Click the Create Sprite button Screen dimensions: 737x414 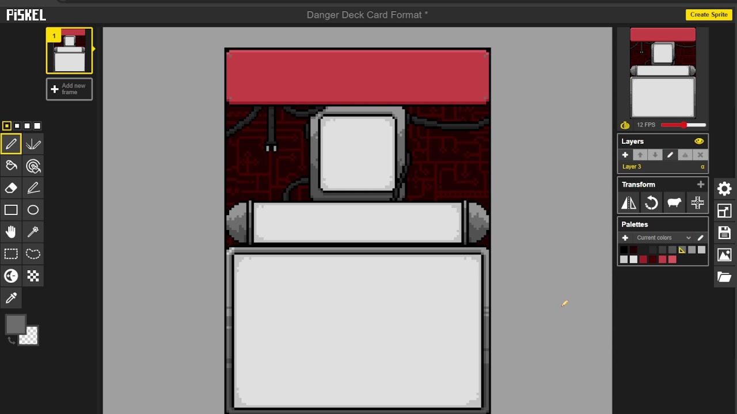click(709, 14)
